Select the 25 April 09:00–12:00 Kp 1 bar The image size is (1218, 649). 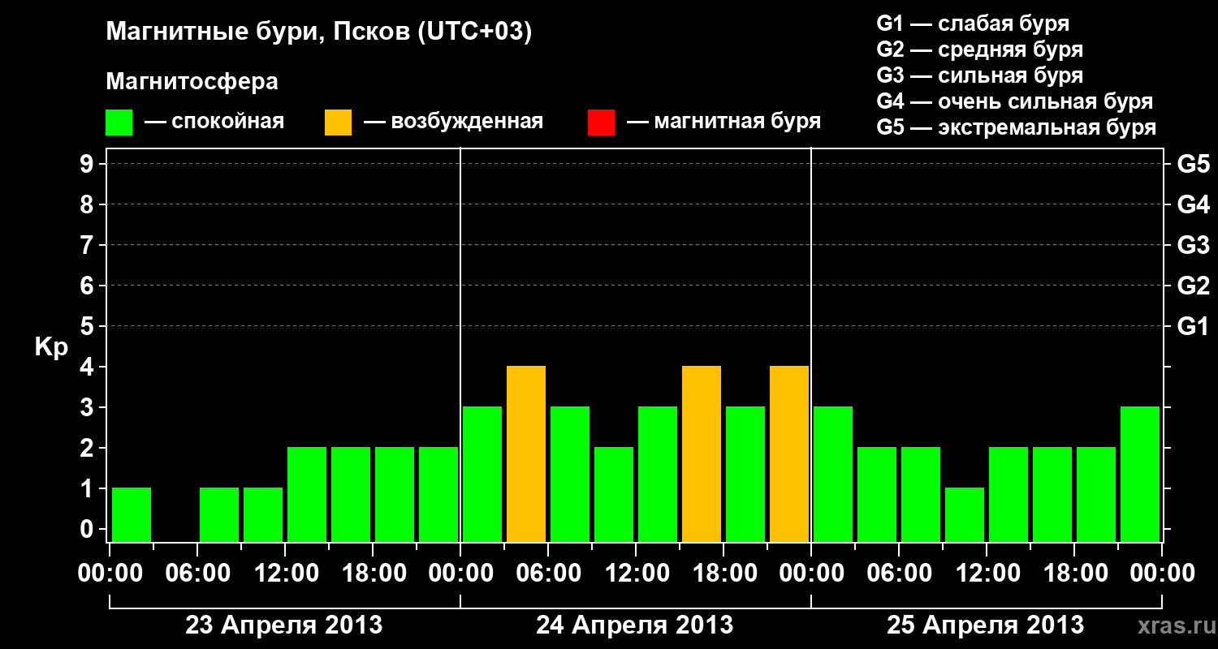click(x=965, y=514)
